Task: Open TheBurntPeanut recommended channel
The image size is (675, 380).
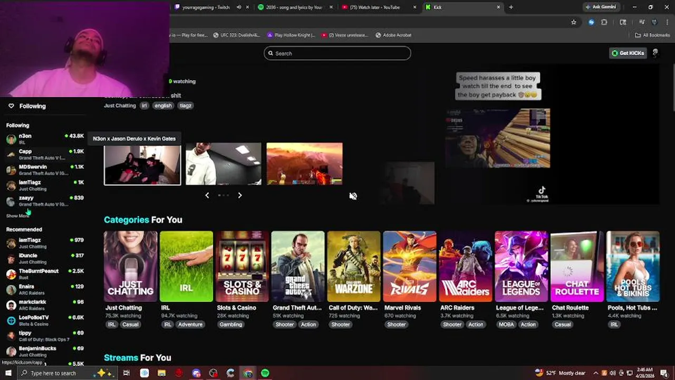Action: pyautogui.click(x=45, y=274)
